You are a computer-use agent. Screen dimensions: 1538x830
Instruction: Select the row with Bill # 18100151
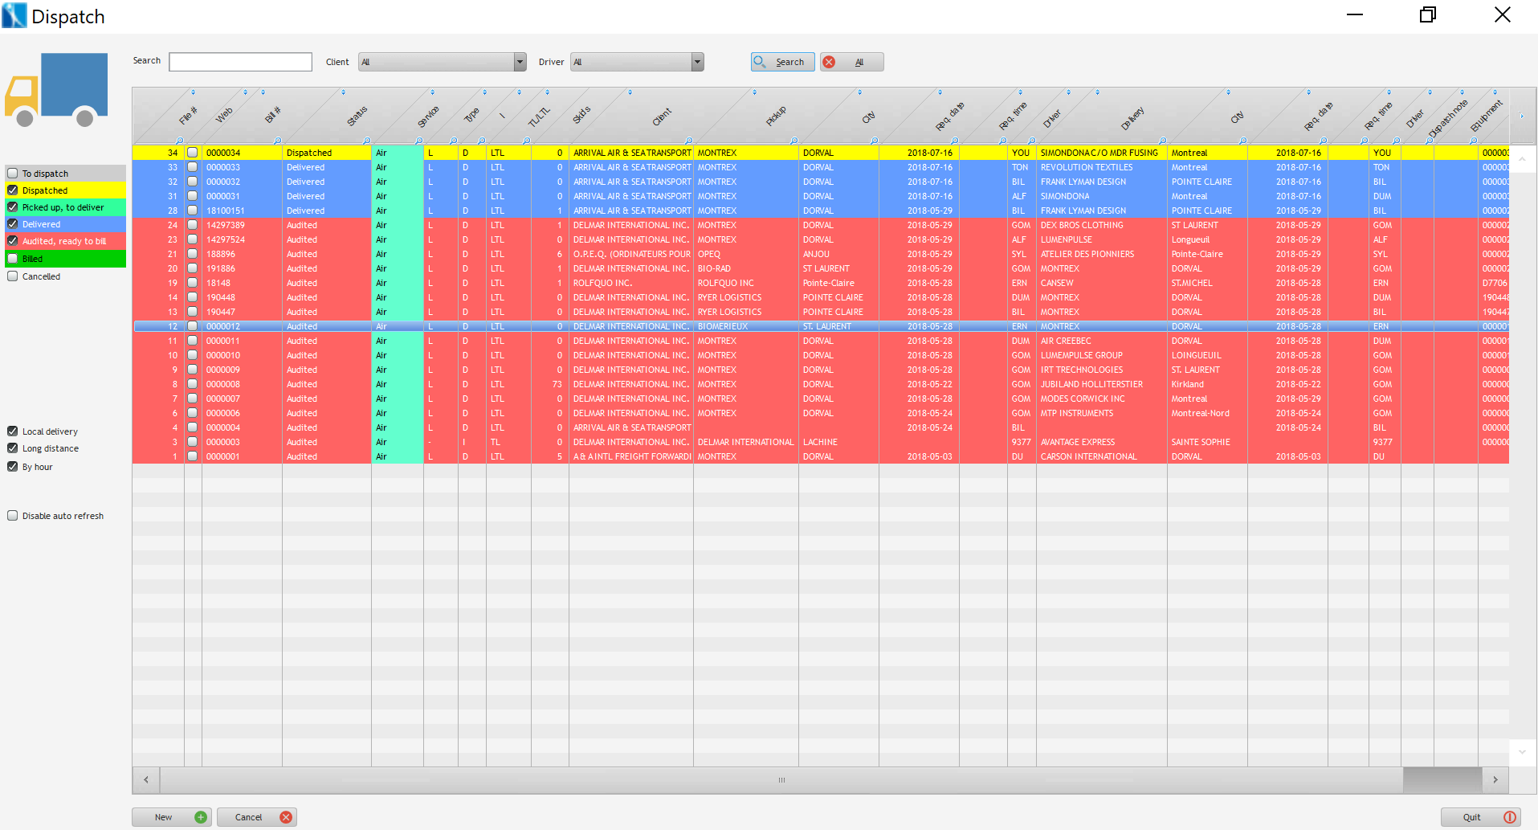click(x=821, y=211)
